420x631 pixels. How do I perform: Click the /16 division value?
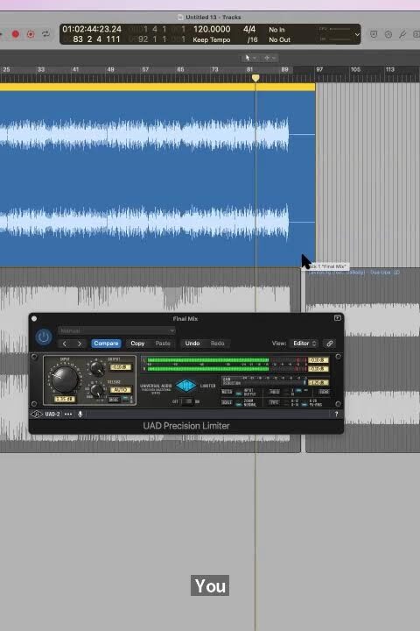(252, 39)
